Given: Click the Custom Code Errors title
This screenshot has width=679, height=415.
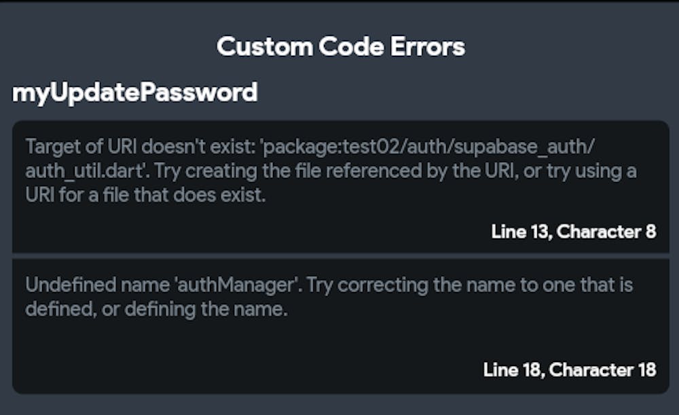Looking at the screenshot, I should [340, 47].
